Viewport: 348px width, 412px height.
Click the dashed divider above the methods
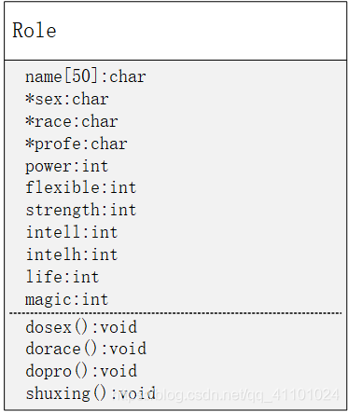coord(175,313)
